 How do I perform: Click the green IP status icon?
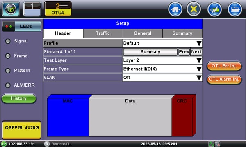4,144
